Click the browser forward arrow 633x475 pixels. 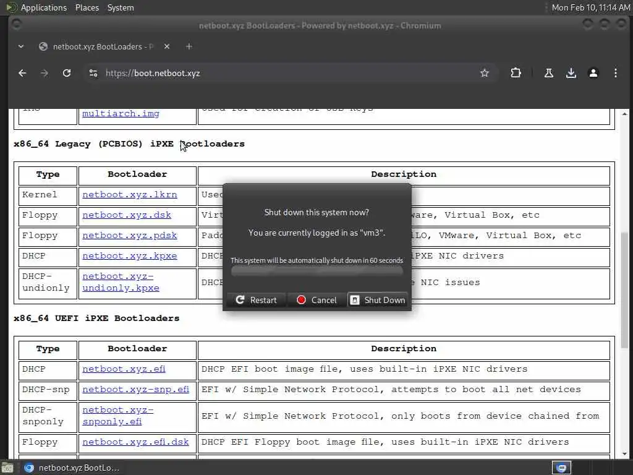pos(45,73)
